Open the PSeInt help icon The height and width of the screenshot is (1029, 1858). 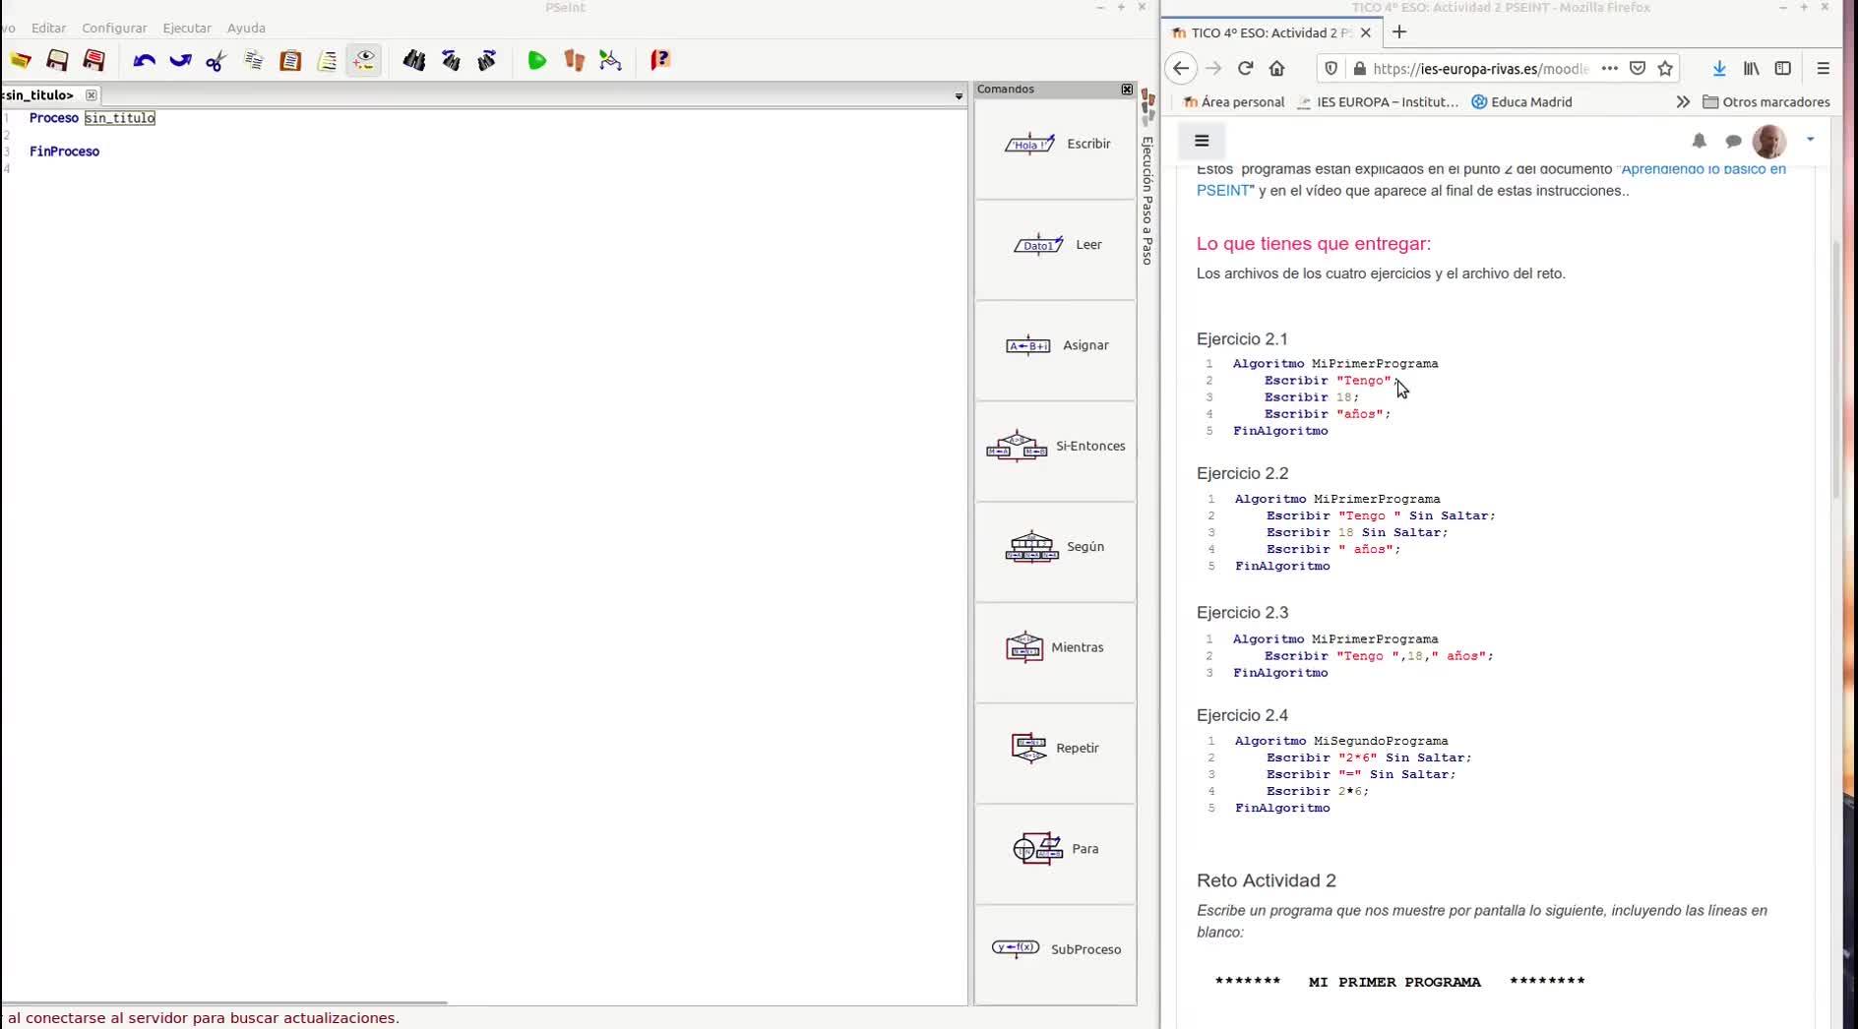click(660, 61)
